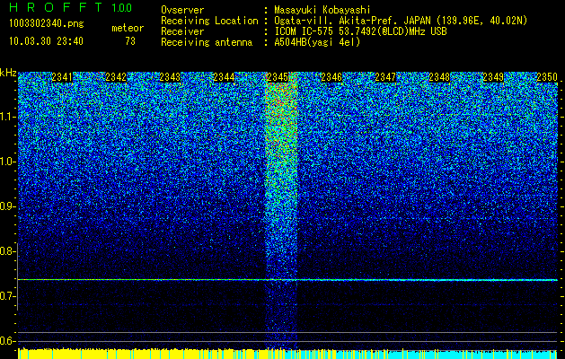Click the 2346 time marker
This screenshot has height=359, width=565.
coord(331,77)
